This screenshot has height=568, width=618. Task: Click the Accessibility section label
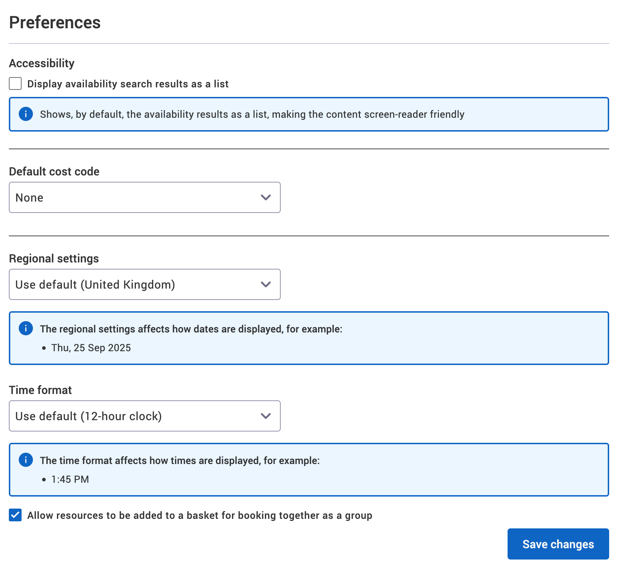tap(41, 63)
